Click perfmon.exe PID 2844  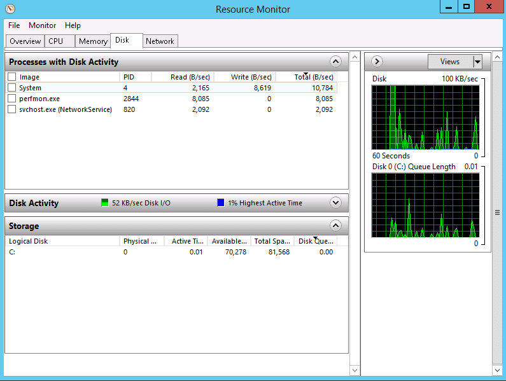click(x=131, y=99)
